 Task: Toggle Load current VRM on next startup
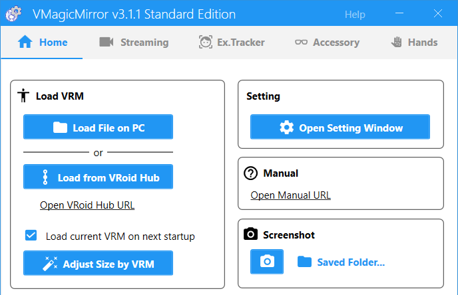click(31, 235)
